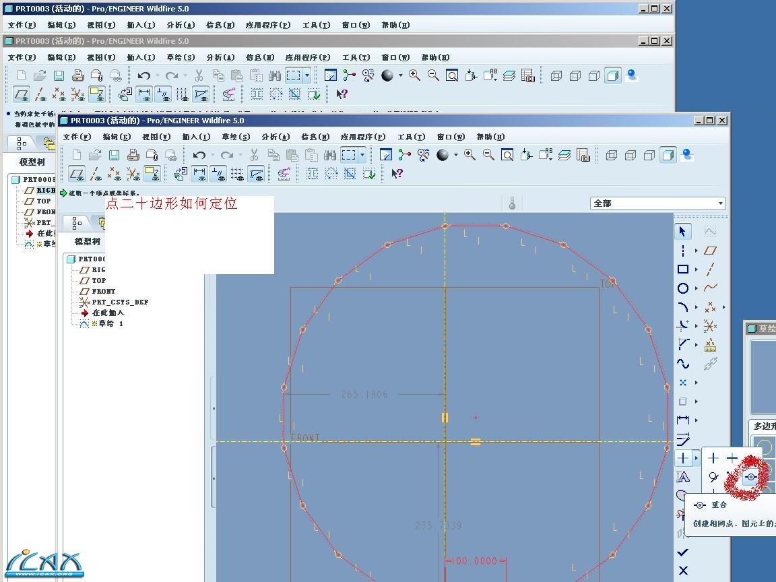776x582 pixels.
Task: Click the zoom in magnifier icon
Action: (x=470, y=155)
